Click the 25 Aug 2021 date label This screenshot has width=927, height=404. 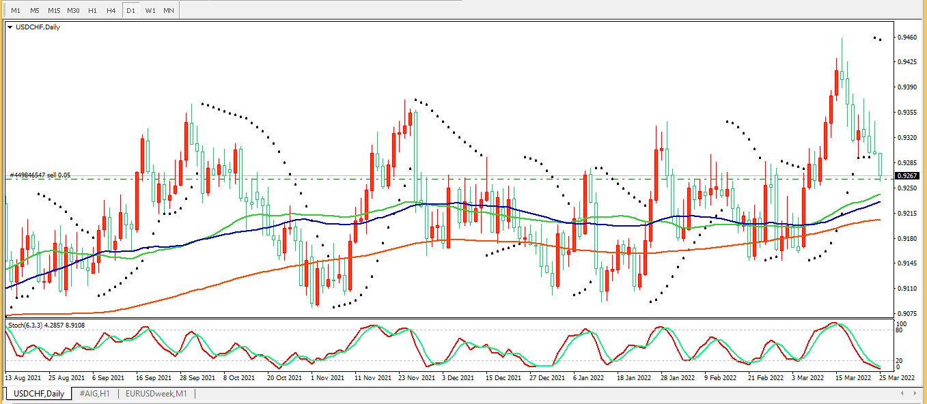pos(66,377)
